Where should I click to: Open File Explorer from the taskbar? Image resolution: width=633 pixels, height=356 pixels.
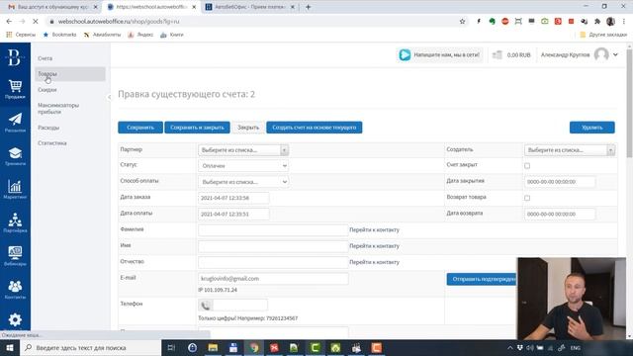(213, 347)
